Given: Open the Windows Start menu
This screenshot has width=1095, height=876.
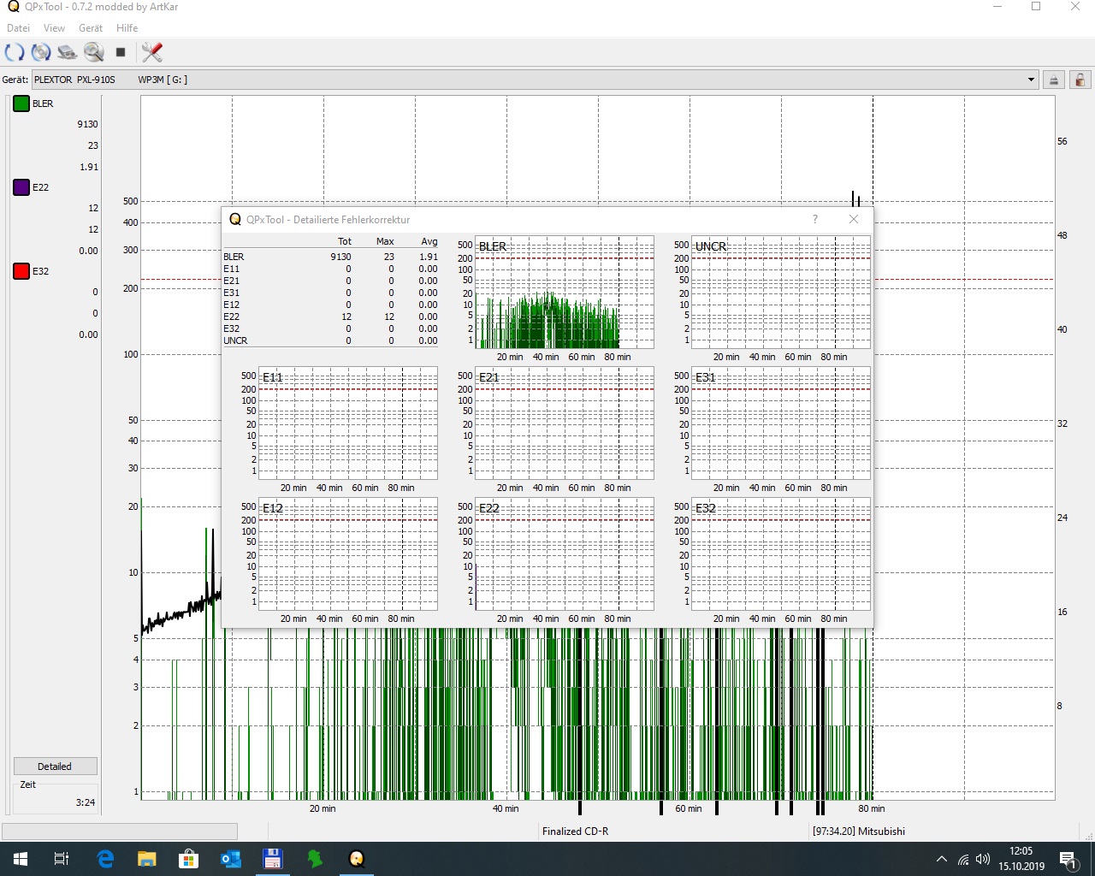Looking at the screenshot, I should click(x=21, y=859).
